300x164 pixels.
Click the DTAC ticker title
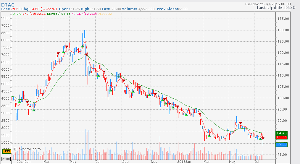coord(8,5)
